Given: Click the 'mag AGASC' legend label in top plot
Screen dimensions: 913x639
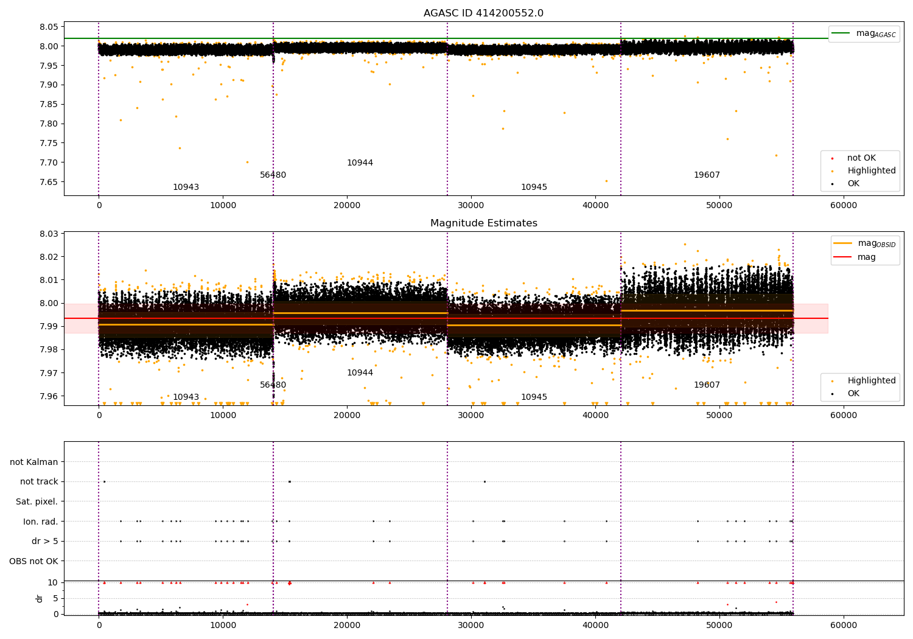Looking at the screenshot, I should [x=876, y=33].
